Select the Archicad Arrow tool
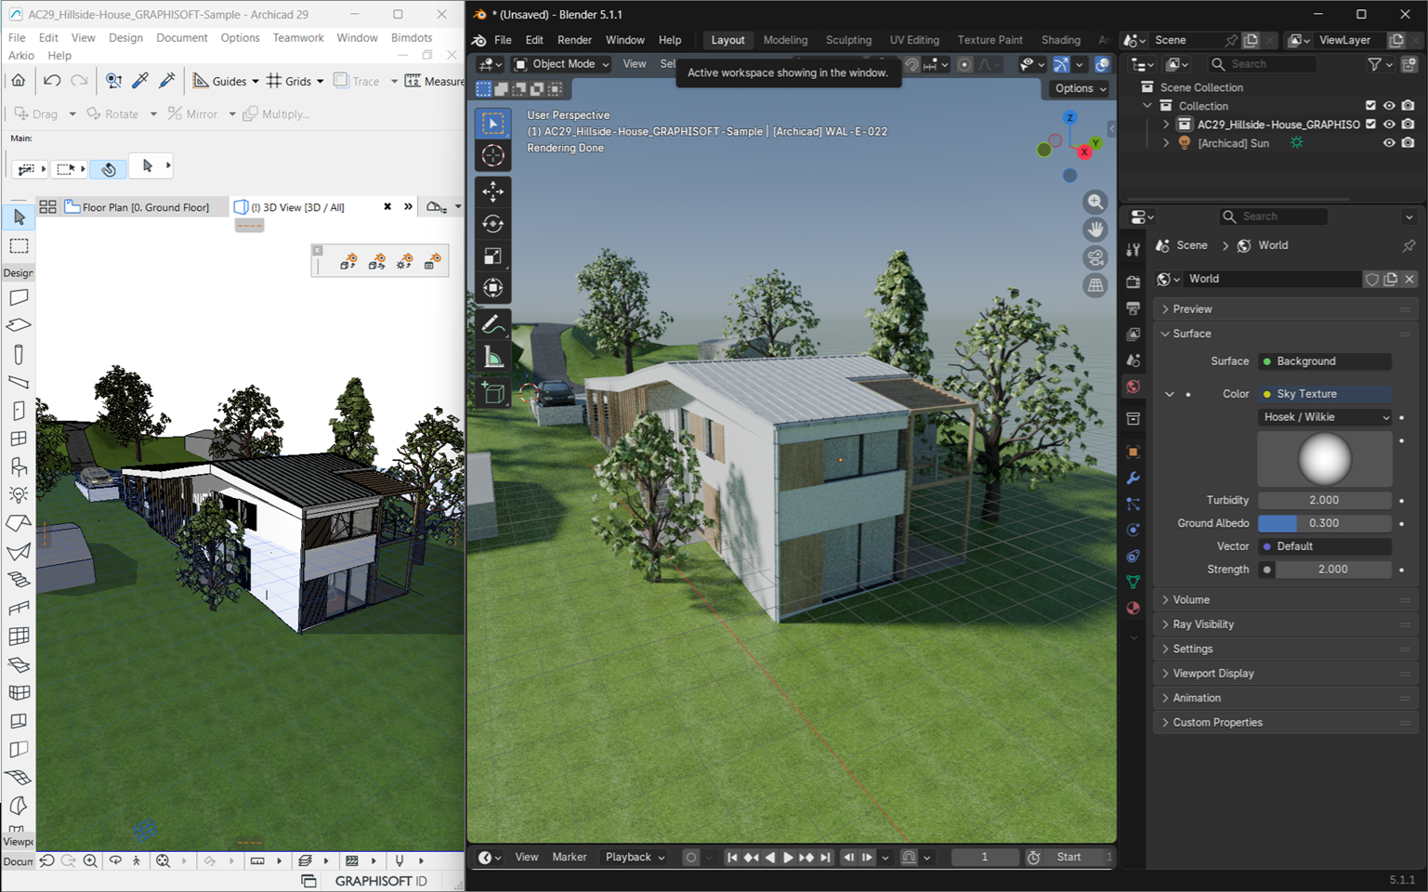 [19, 217]
